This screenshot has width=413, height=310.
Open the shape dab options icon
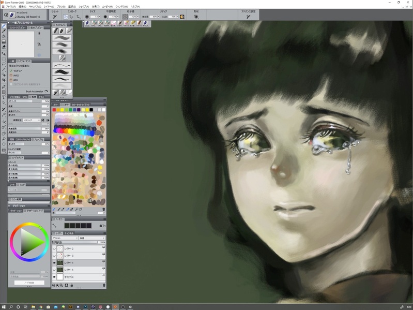click(x=196, y=17)
